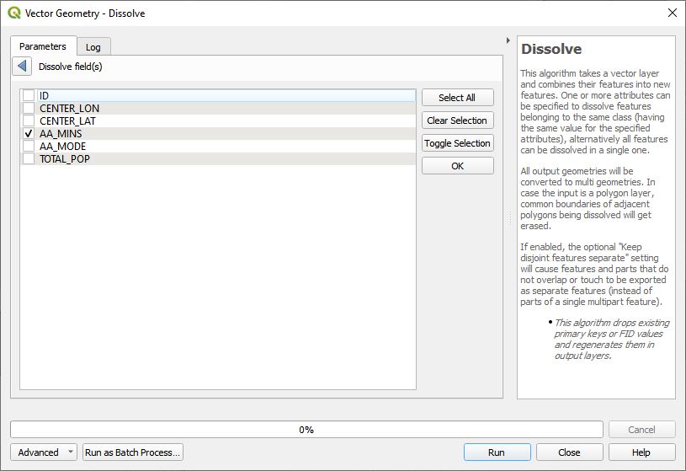The image size is (686, 471).
Task: Select the TOTAL_POP field checkbox
Action: click(29, 159)
